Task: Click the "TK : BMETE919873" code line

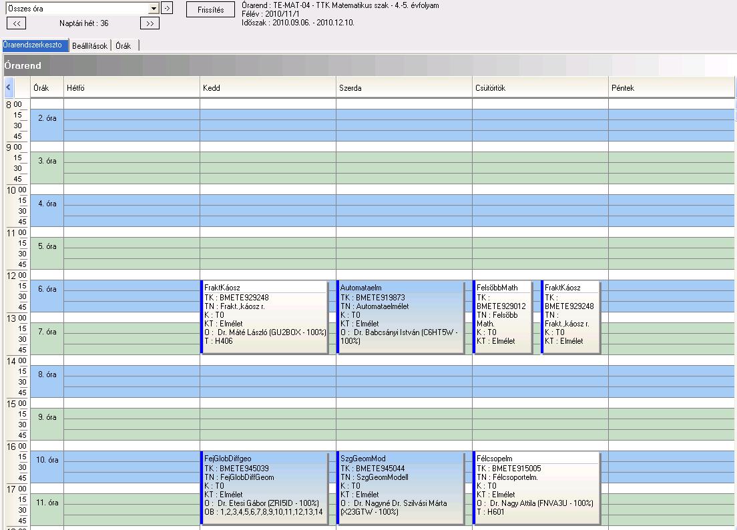Action: point(373,298)
